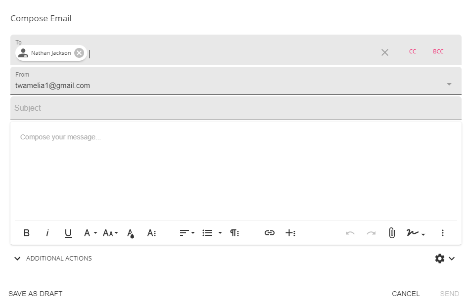The height and width of the screenshot is (304, 468).
Task: Insert a hyperlink
Action: 270,233
